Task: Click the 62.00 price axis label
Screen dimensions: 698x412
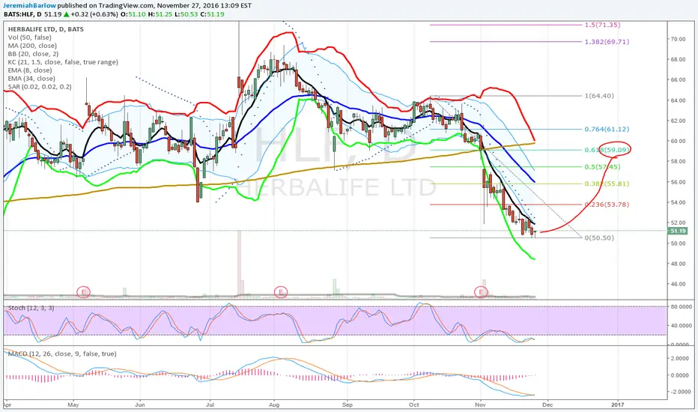Action: (x=679, y=121)
